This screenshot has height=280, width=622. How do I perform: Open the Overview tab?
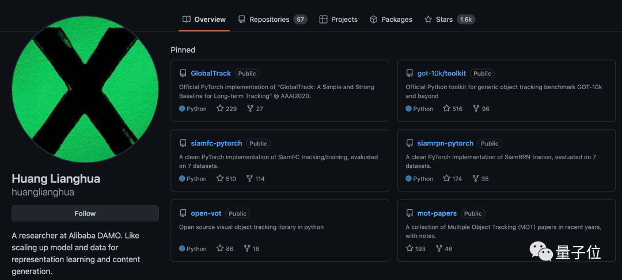tap(204, 20)
